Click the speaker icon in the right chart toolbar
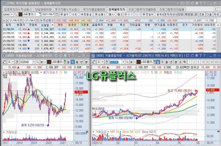 132,62
